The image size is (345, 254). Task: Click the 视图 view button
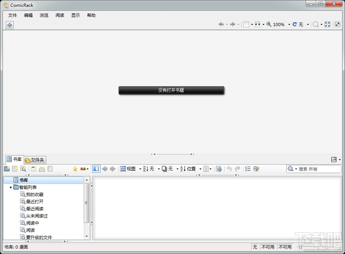[128, 169]
